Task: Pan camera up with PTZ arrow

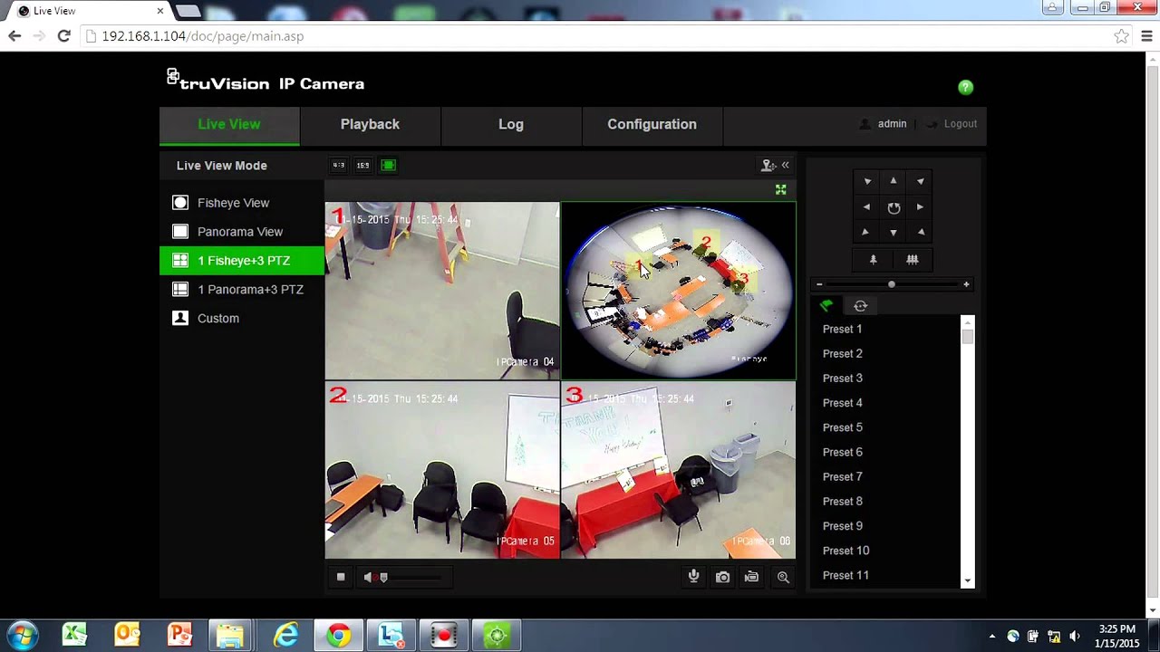Action: point(894,181)
